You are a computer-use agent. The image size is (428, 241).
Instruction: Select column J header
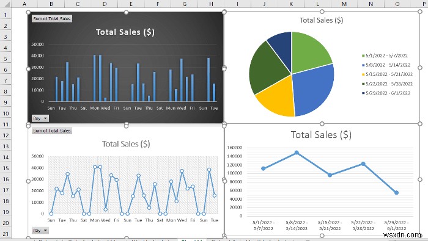coord(264,4)
